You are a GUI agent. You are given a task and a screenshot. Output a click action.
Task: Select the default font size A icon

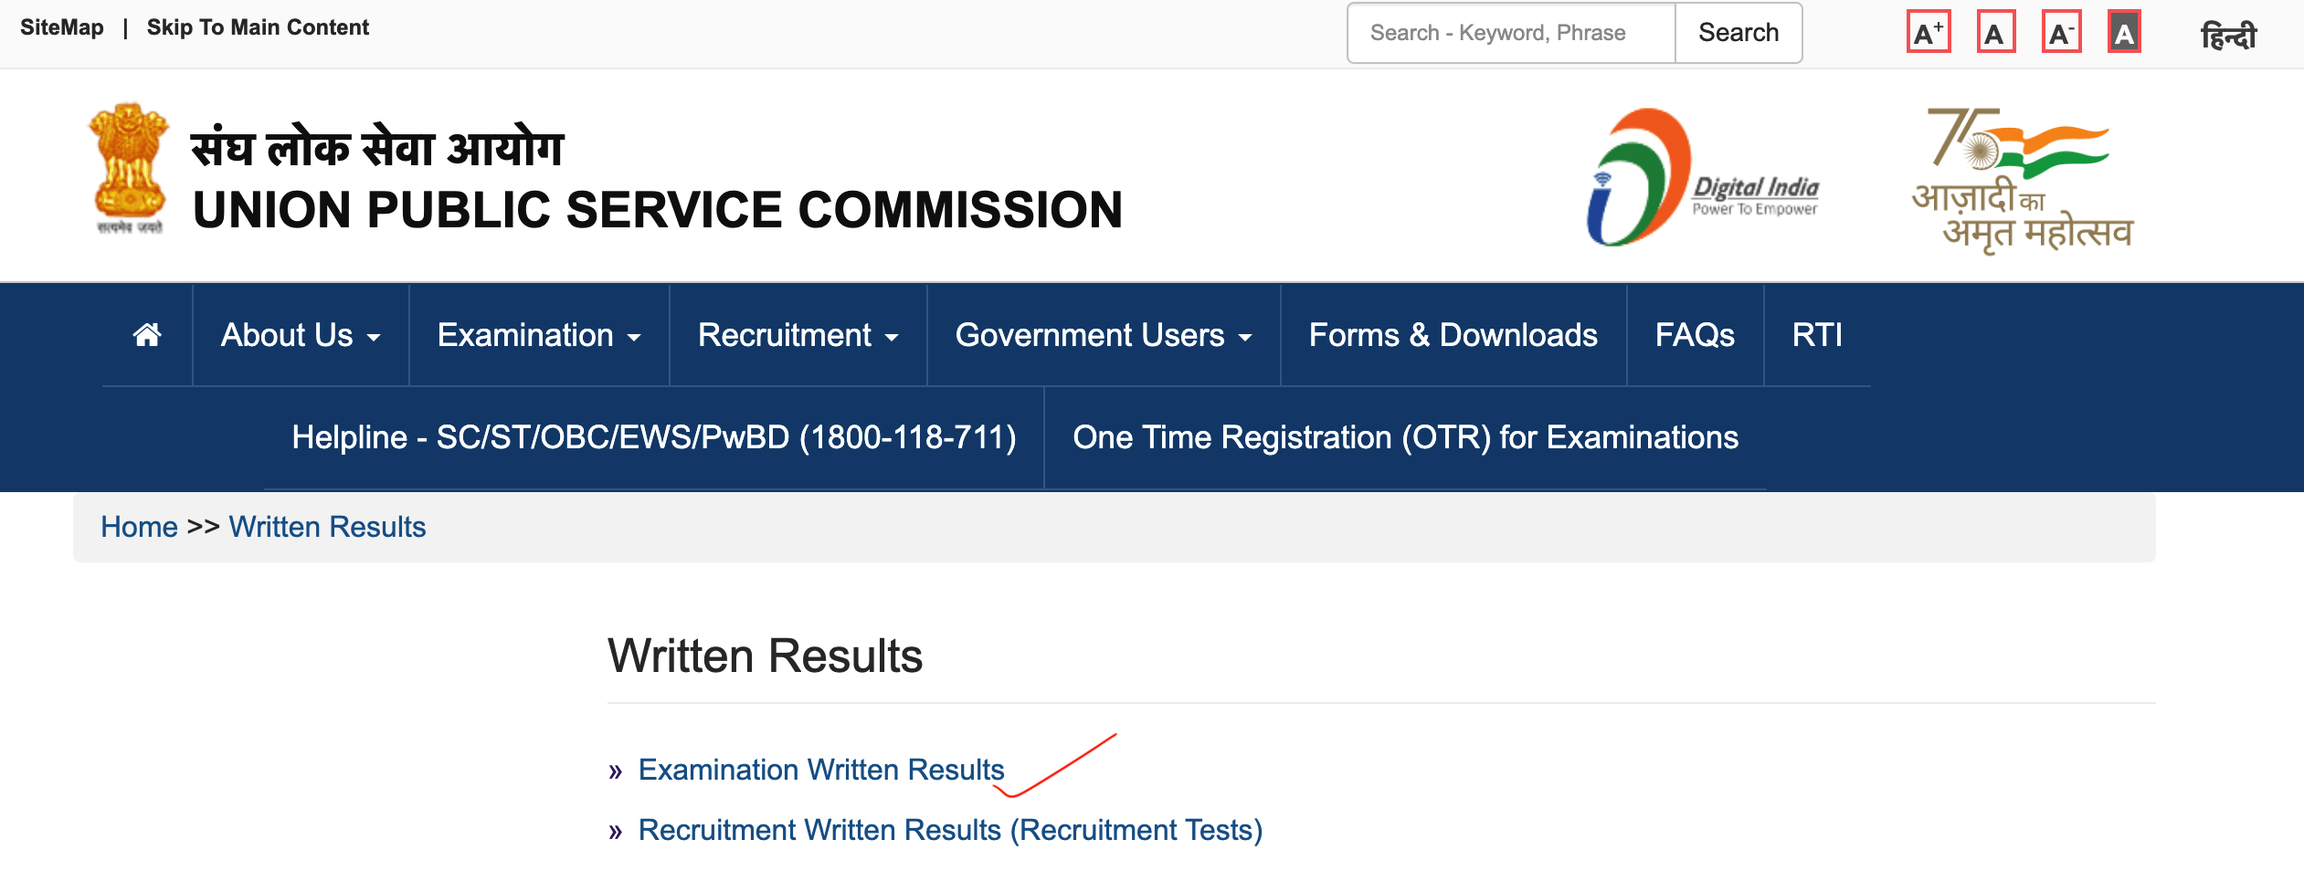click(1995, 32)
